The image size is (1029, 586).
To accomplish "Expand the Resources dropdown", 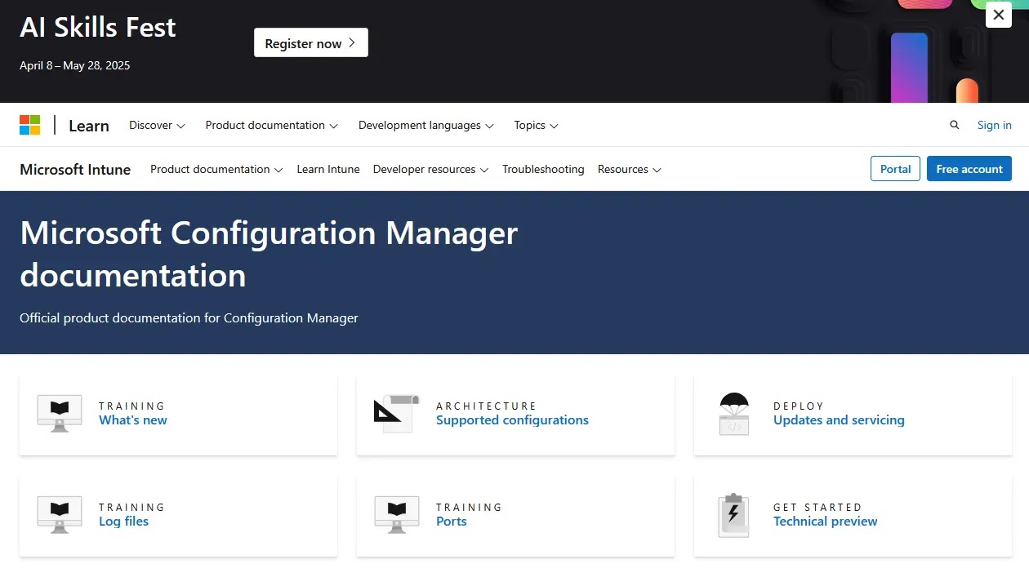I will pos(629,169).
